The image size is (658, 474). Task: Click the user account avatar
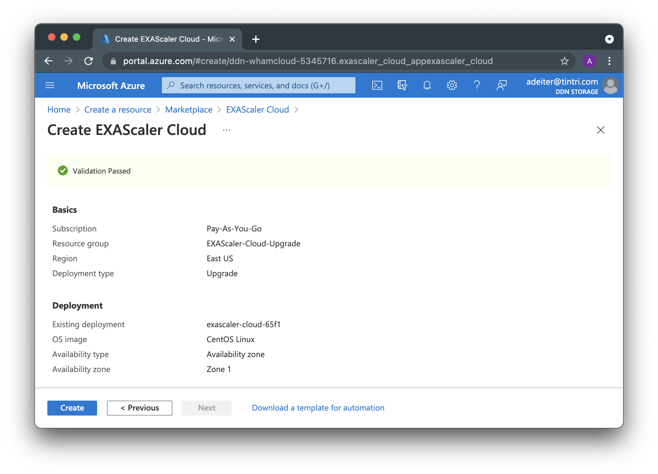tap(610, 85)
